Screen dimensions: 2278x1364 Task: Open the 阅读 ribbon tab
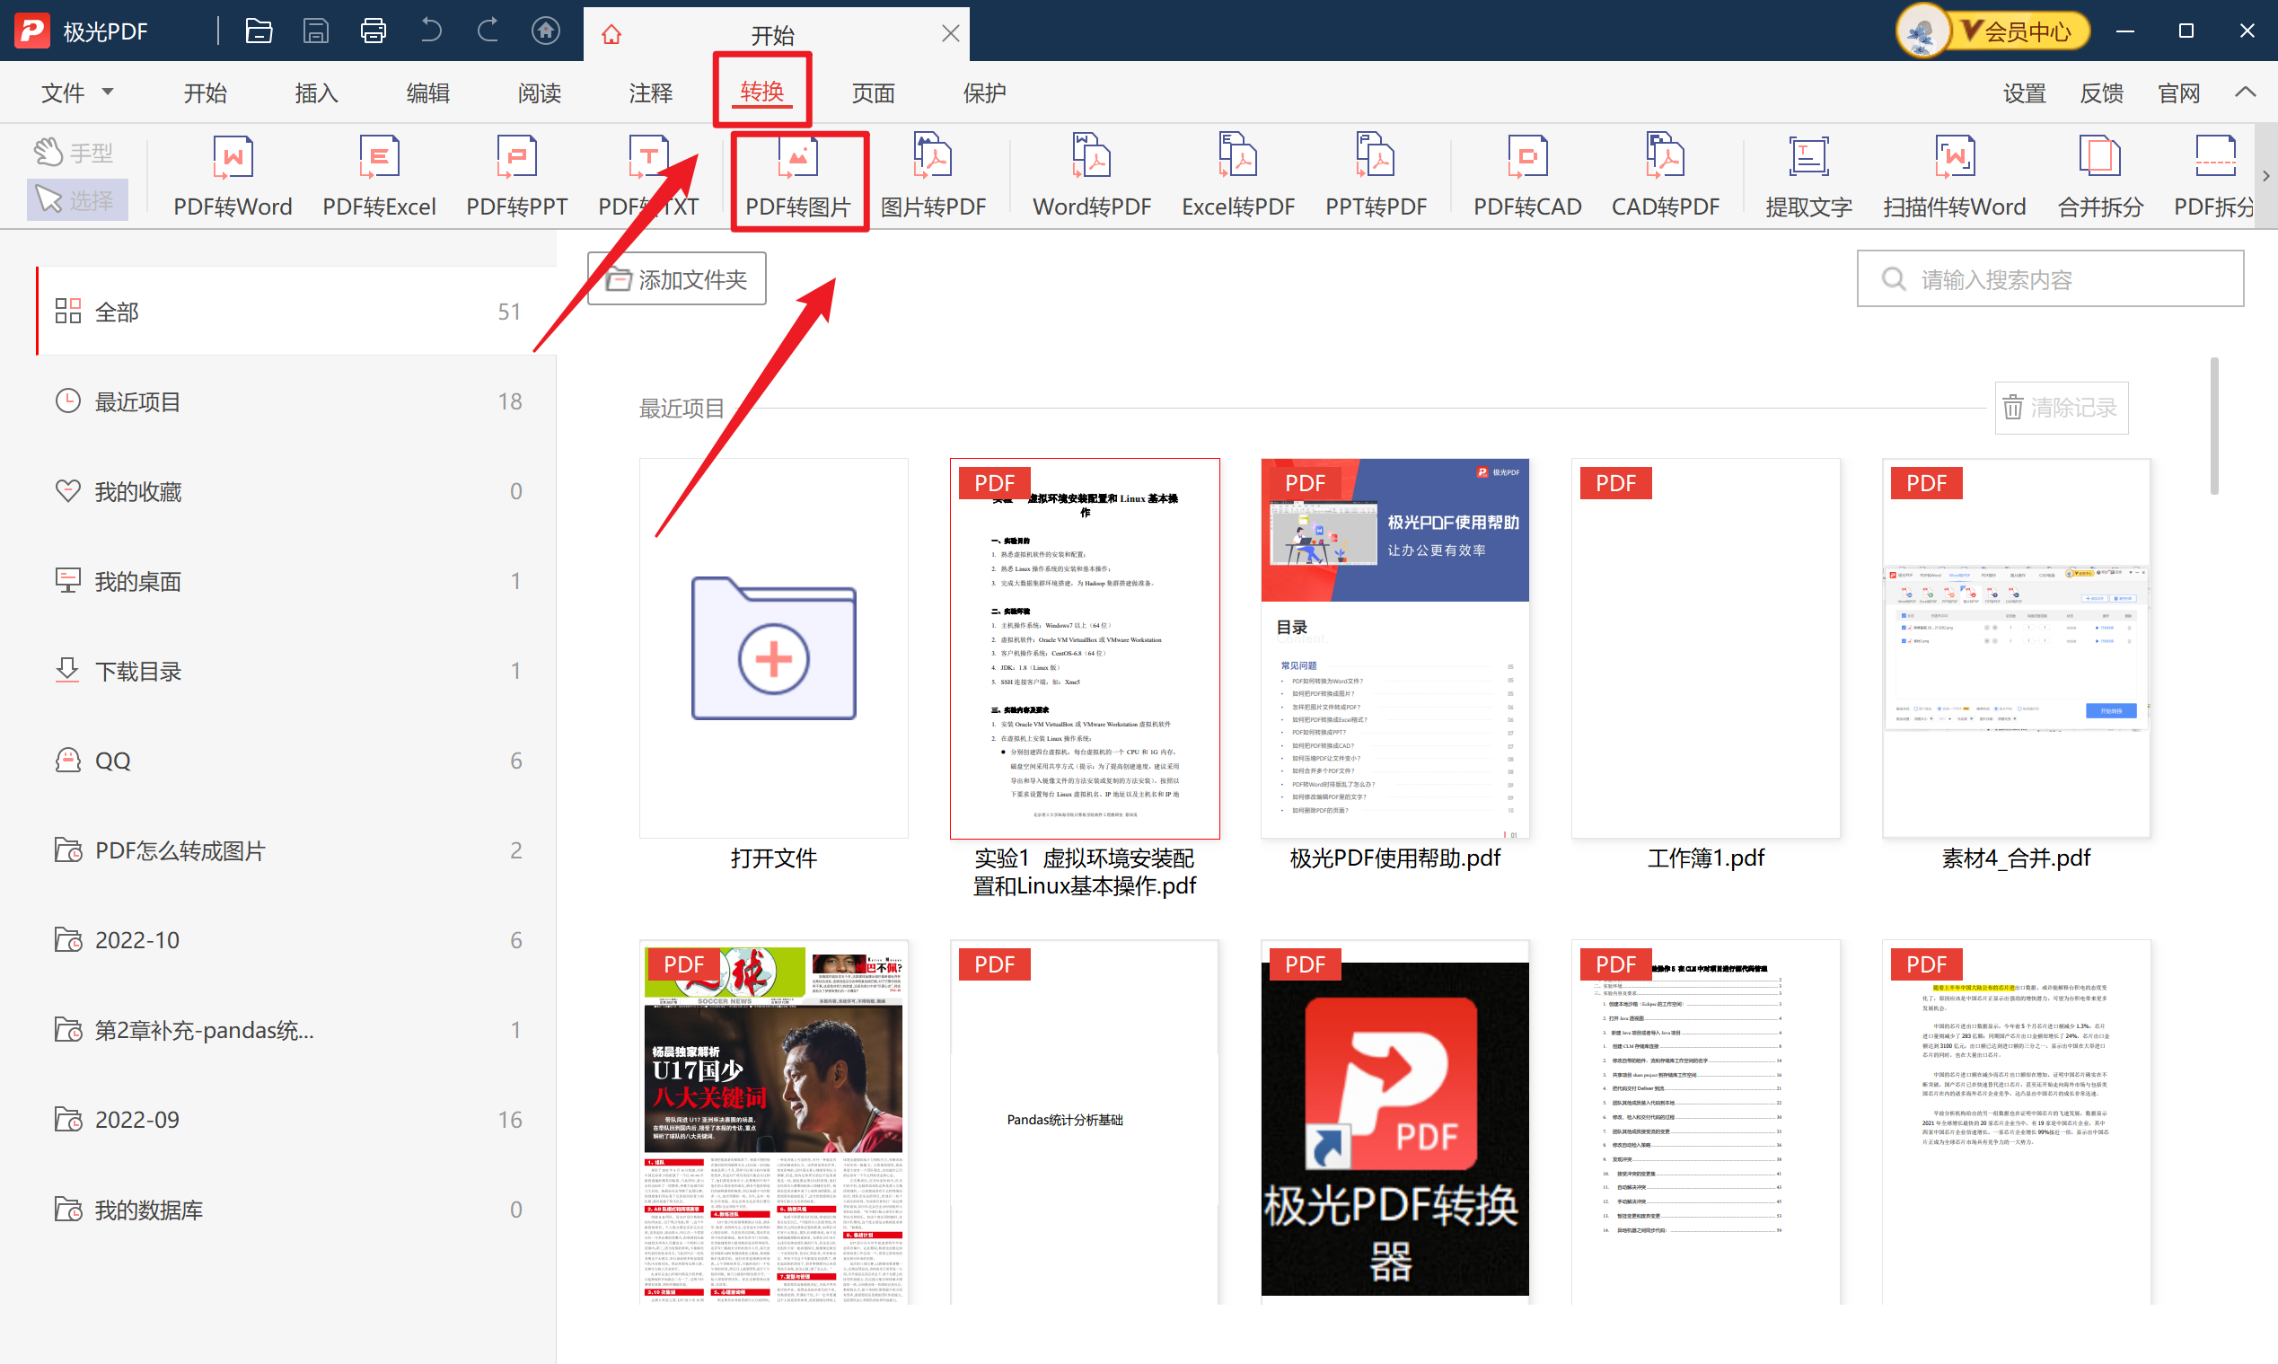tap(540, 92)
